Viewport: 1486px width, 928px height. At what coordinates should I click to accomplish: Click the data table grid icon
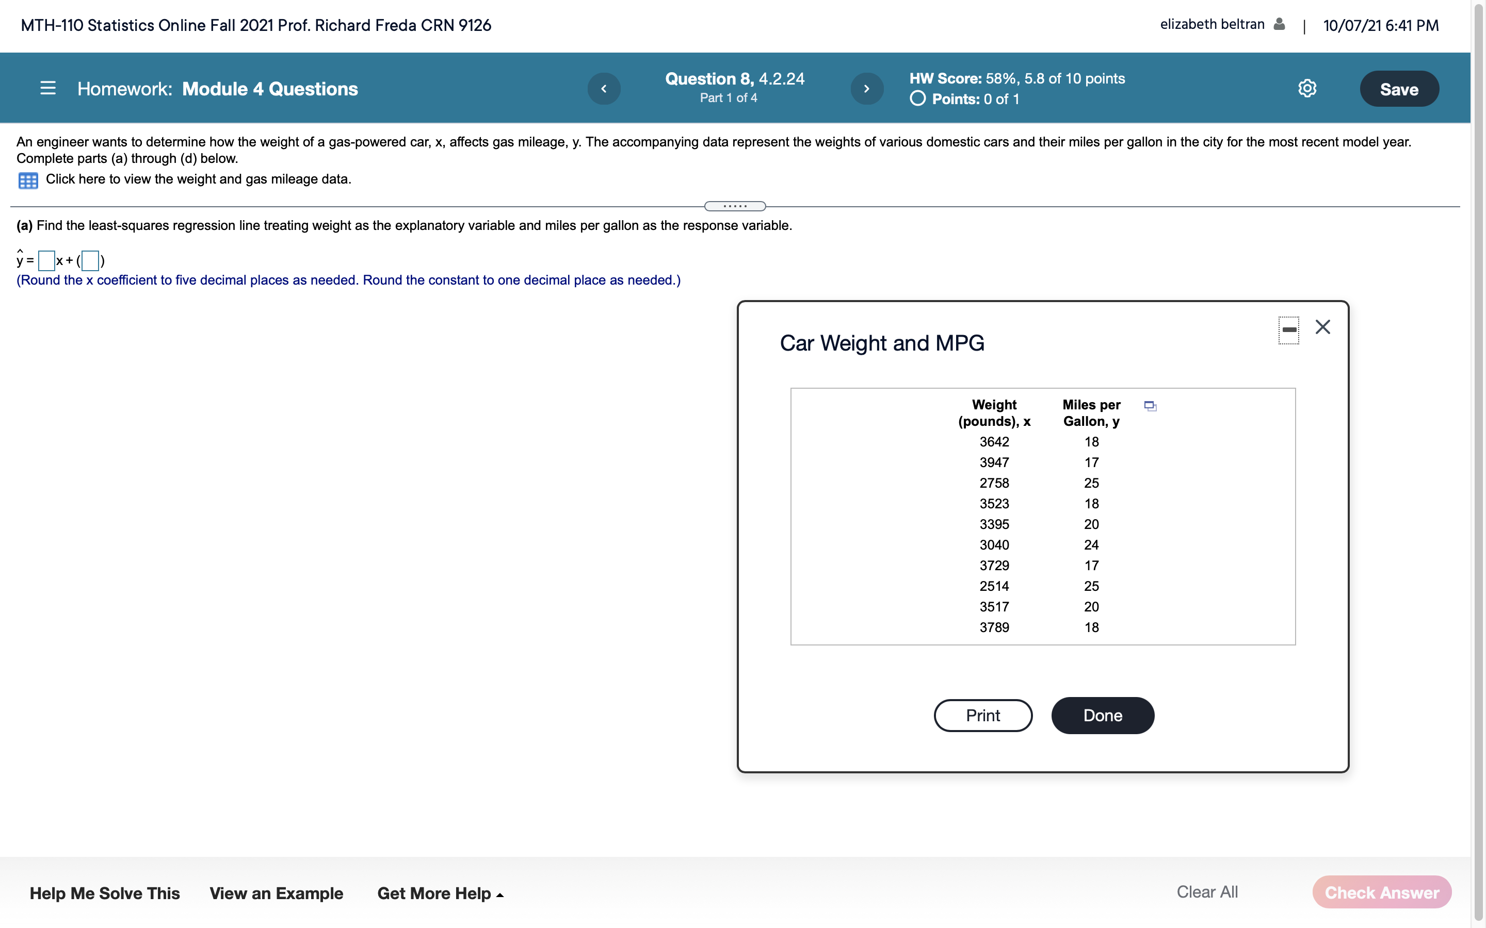(x=28, y=180)
